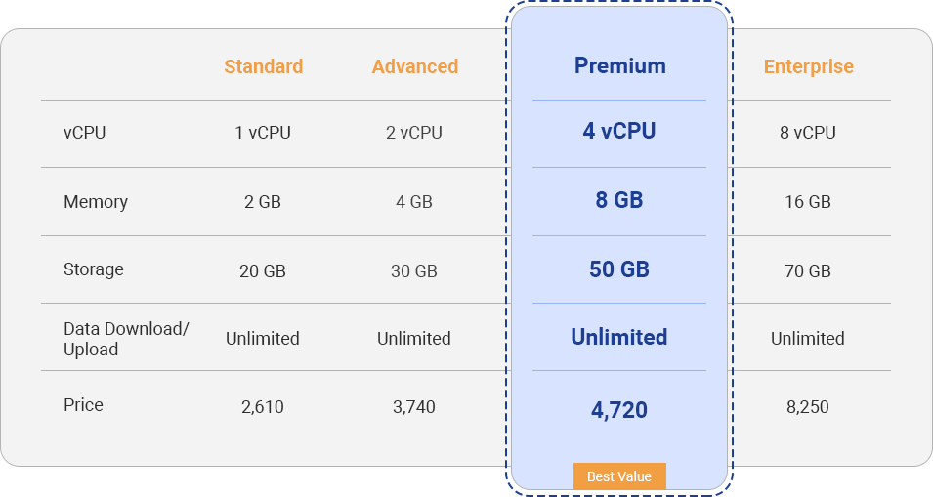This screenshot has width=933, height=497.
Task: Choose the Premium plan heading
Action: [x=619, y=66]
